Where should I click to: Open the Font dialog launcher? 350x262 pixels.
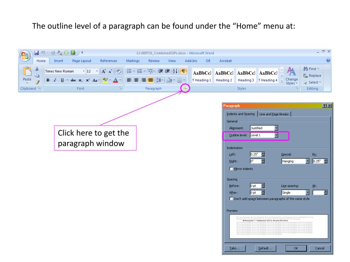tap(121, 88)
